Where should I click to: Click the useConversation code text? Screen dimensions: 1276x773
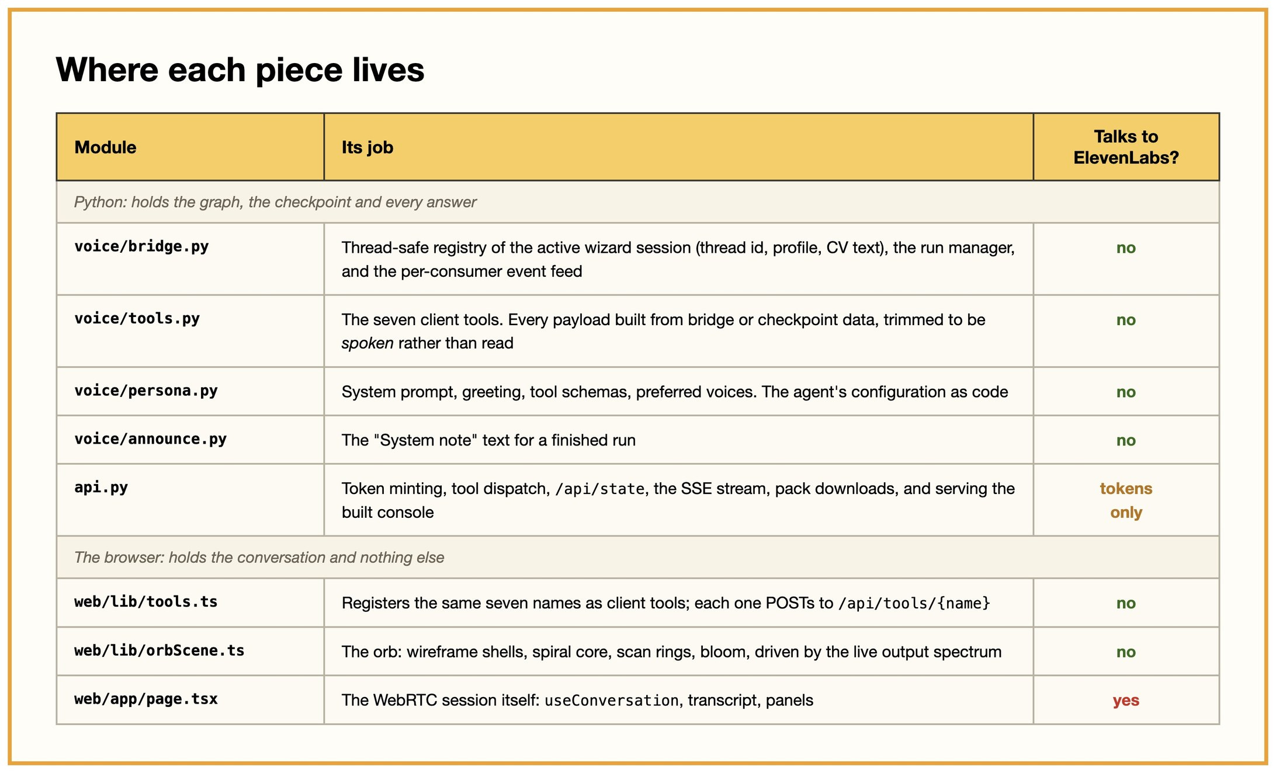pos(612,701)
